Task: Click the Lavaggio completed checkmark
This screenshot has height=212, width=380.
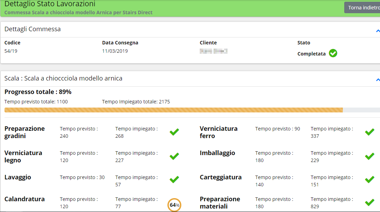Action: [174, 180]
